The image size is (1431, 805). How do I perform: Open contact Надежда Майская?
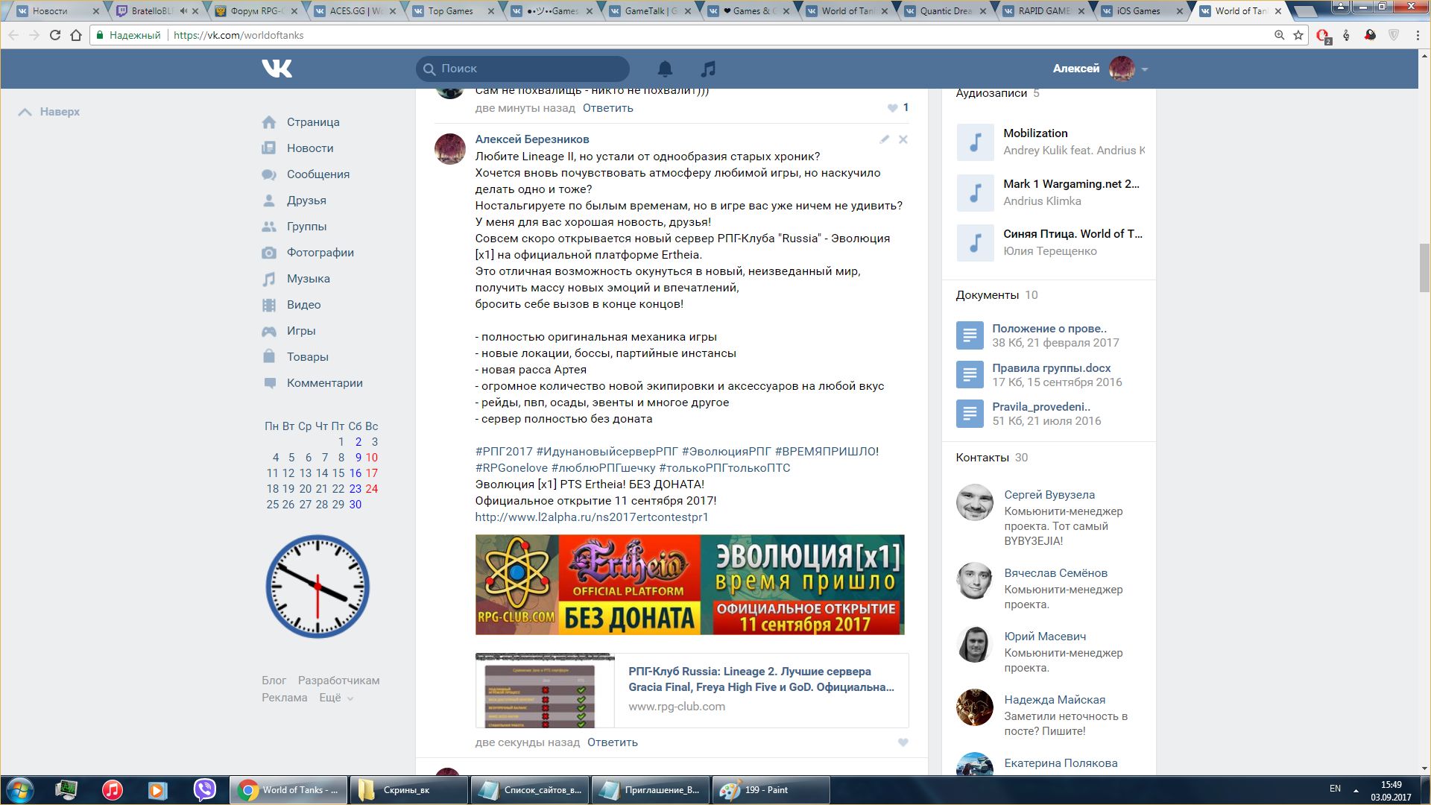pyautogui.click(x=1055, y=700)
